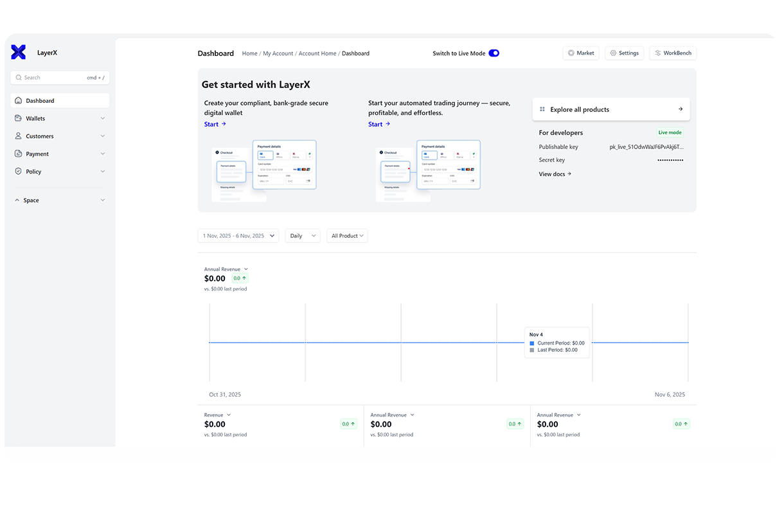Viewport: 784px width, 522px height.
Task: Click the Wallets icon in sidebar
Action: 19,118
